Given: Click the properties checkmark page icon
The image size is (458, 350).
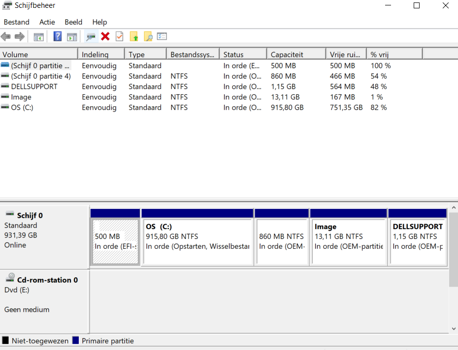Looking at the screenshot, I should [x=119, y=36].
